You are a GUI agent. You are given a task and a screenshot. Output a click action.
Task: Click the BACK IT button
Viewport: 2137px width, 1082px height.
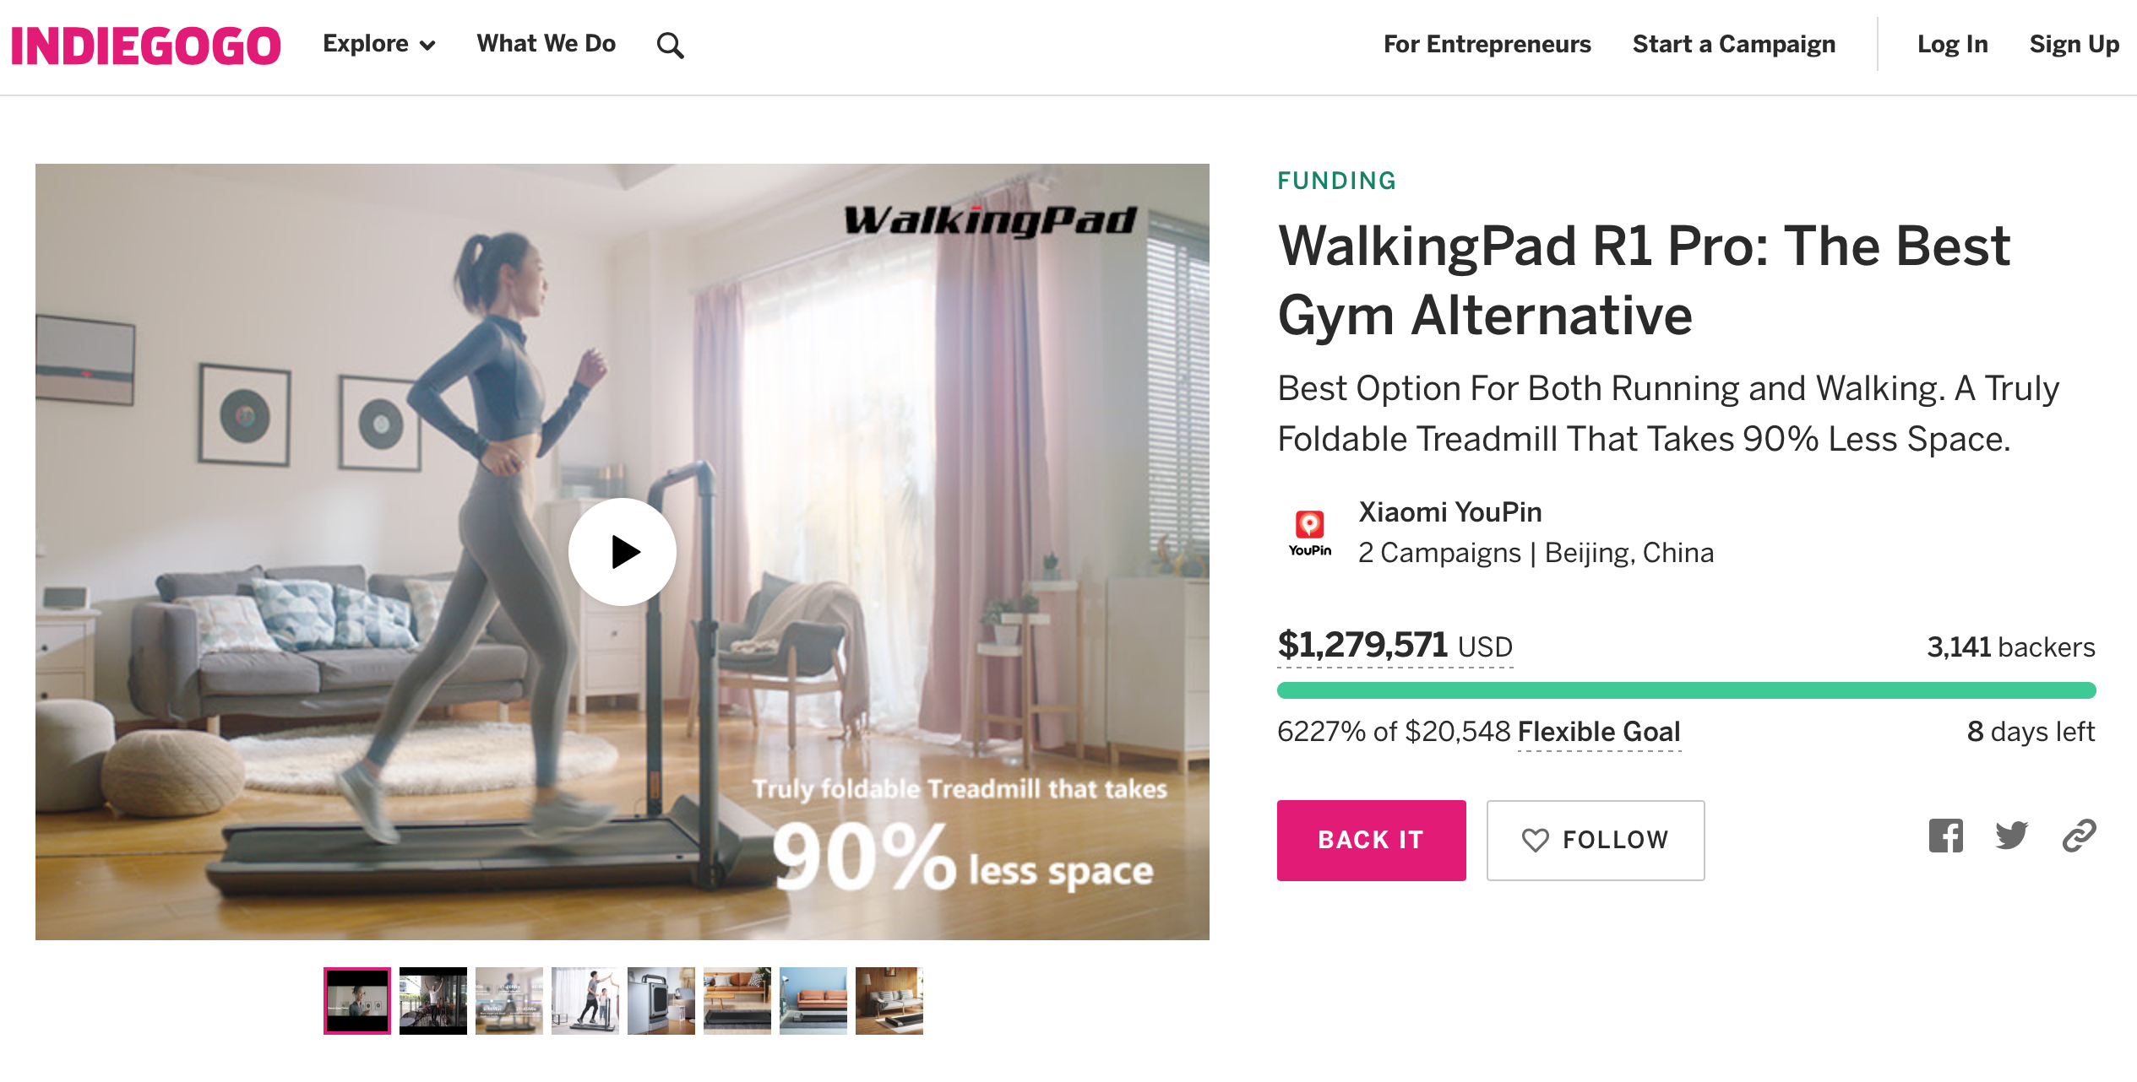point(1370,839)
